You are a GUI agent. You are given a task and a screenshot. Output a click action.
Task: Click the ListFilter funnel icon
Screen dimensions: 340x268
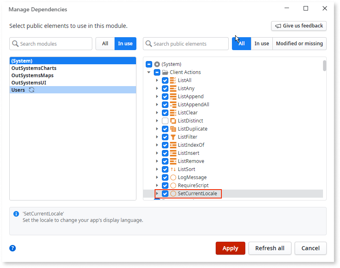point(172,137)
